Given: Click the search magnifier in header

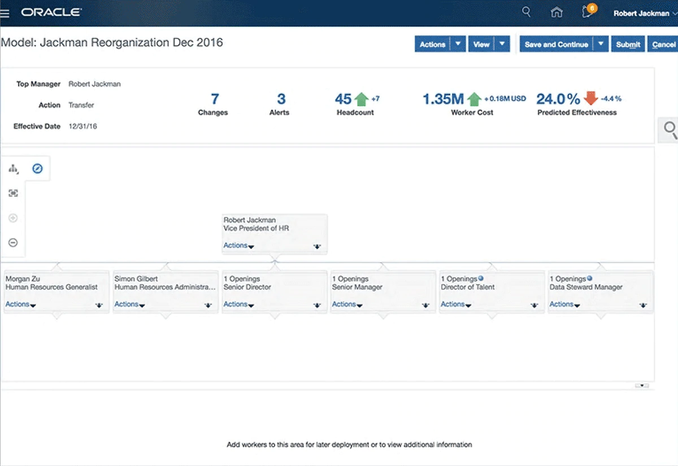Looking at the screenshot, I should tap(526, 12).
